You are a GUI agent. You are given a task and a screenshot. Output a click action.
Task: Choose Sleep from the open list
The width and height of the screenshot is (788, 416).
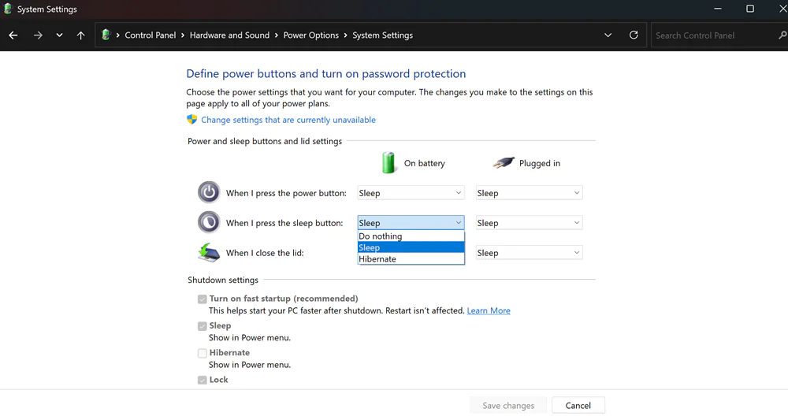point(411,247)
